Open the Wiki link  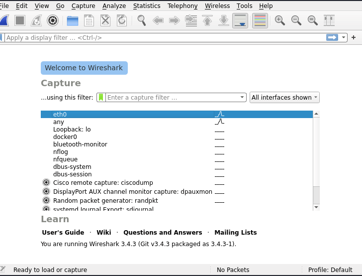pos(104,232)
